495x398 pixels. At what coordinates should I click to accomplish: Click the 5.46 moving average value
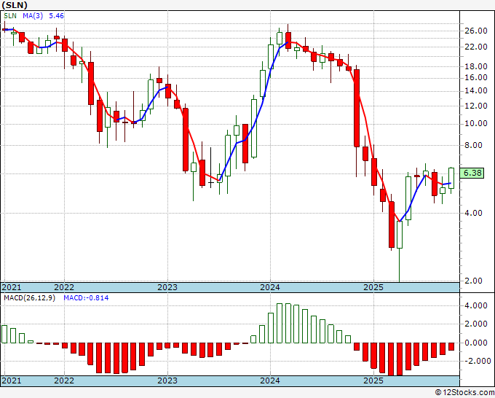[57, 15]
